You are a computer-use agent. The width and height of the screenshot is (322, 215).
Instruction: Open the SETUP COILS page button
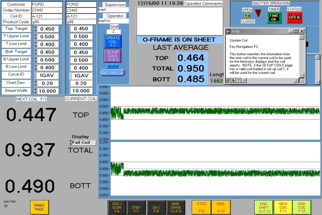[113, 56]
